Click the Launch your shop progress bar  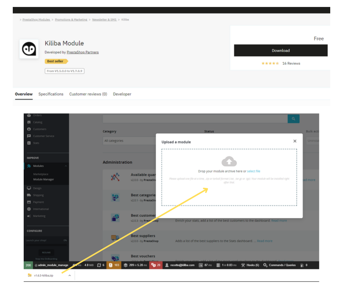click(46, 245)
